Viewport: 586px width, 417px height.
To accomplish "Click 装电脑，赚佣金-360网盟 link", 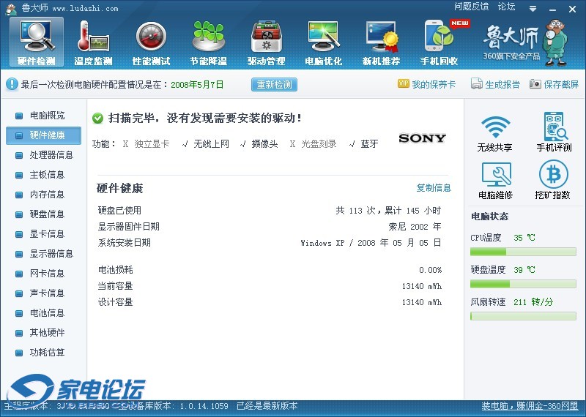I will 529,406.
